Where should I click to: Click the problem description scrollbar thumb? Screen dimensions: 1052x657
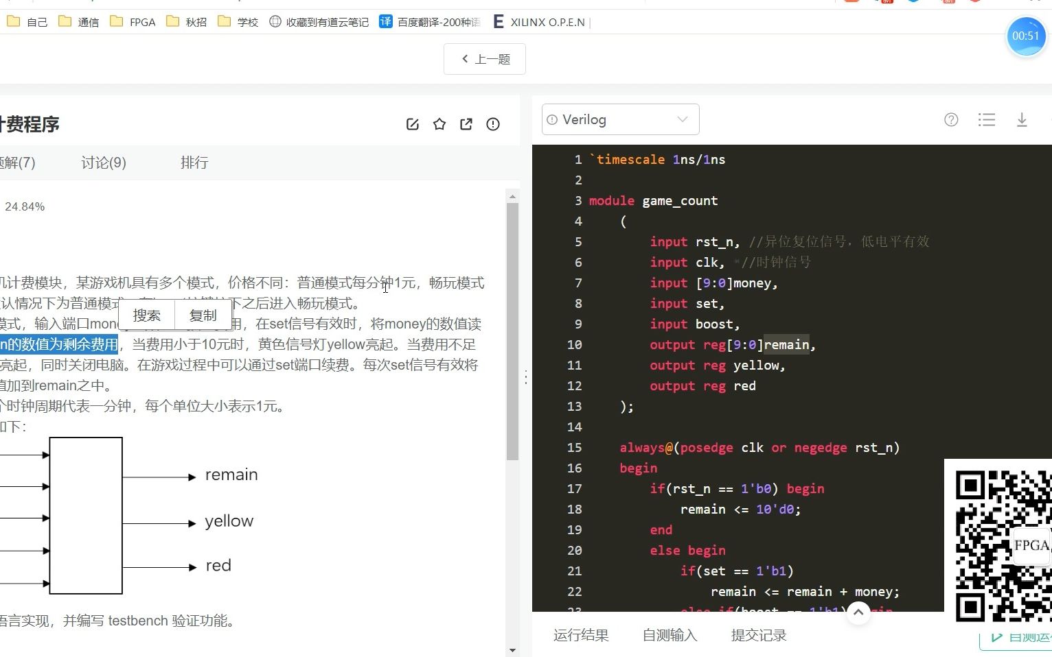[512, 331]
